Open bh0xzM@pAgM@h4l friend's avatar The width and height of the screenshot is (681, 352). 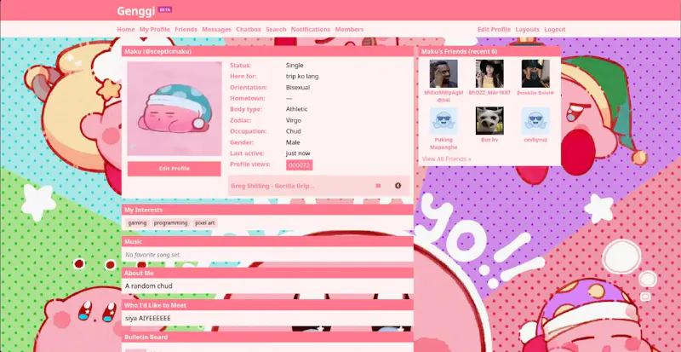coord(444,74)
